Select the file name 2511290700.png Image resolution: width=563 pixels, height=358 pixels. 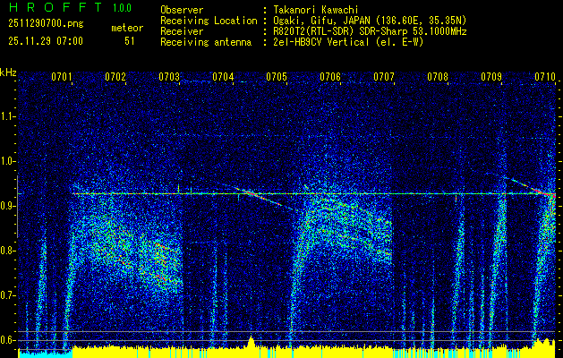tap(46, 24)
